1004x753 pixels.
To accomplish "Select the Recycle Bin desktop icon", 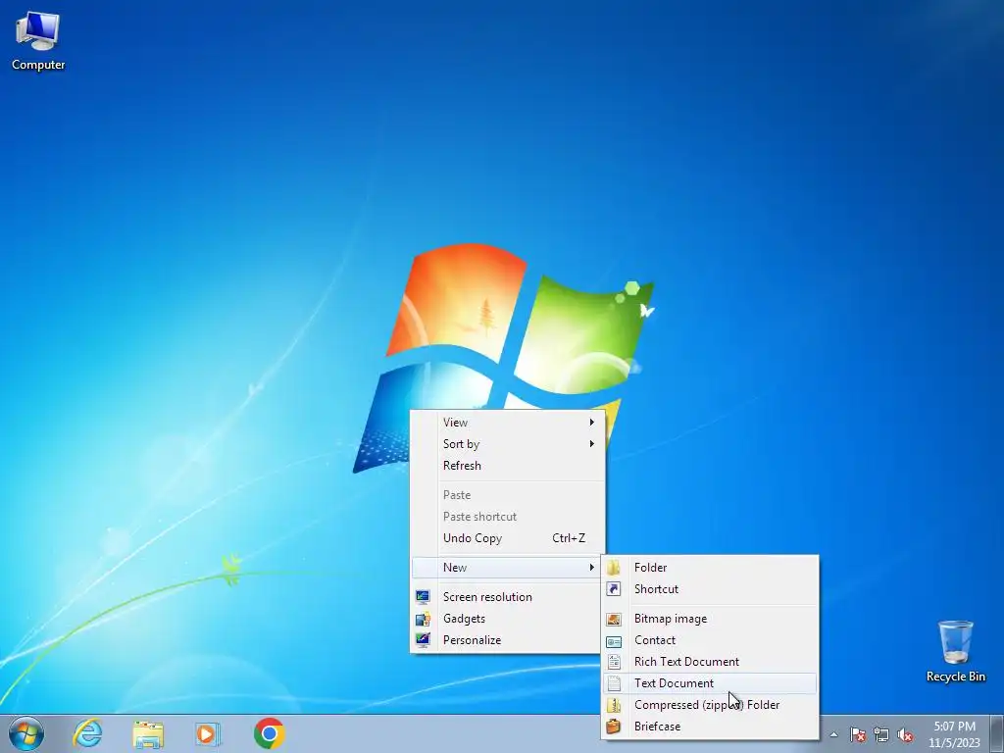I will coord(955,650).
